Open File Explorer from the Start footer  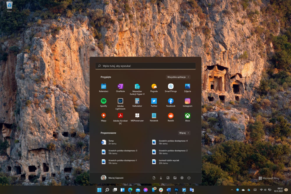[175, 178]
